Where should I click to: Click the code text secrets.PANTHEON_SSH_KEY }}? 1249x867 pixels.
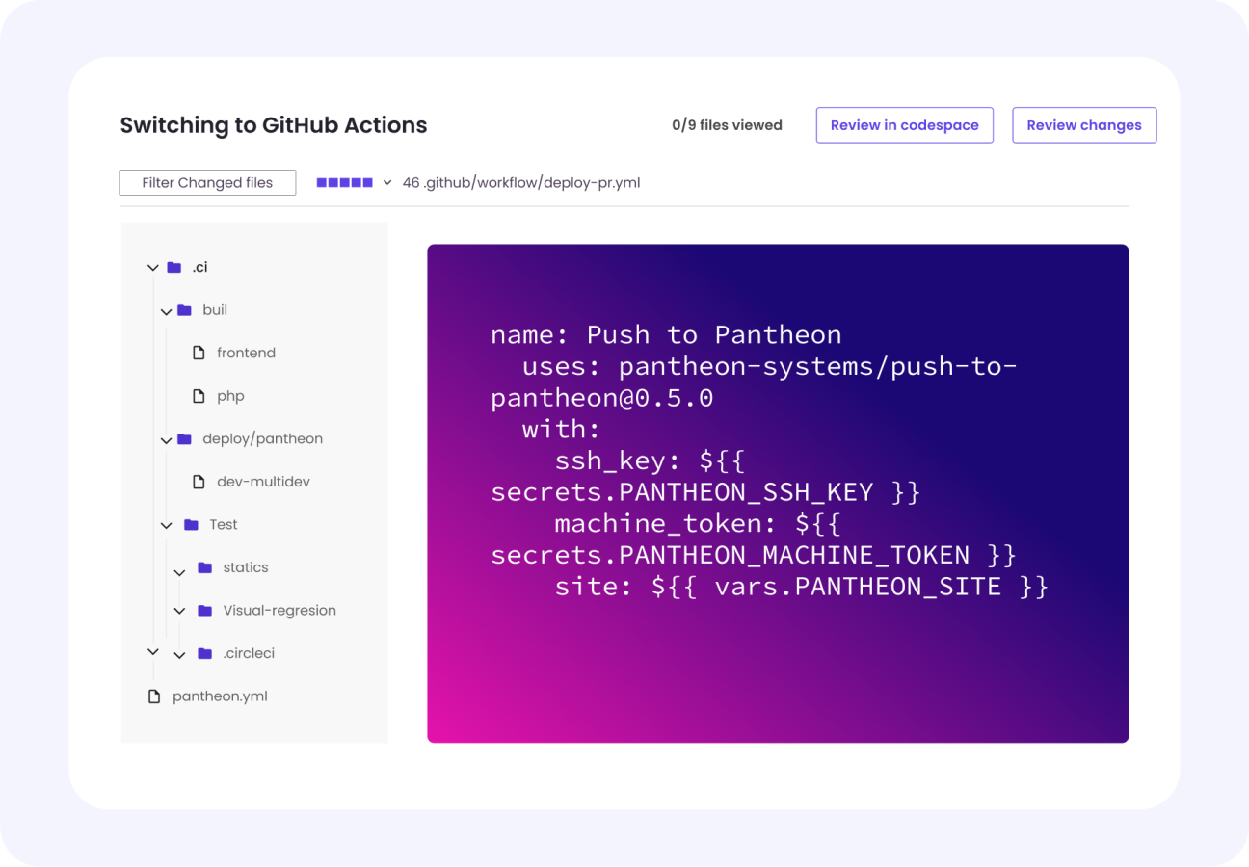coord(705,492)
